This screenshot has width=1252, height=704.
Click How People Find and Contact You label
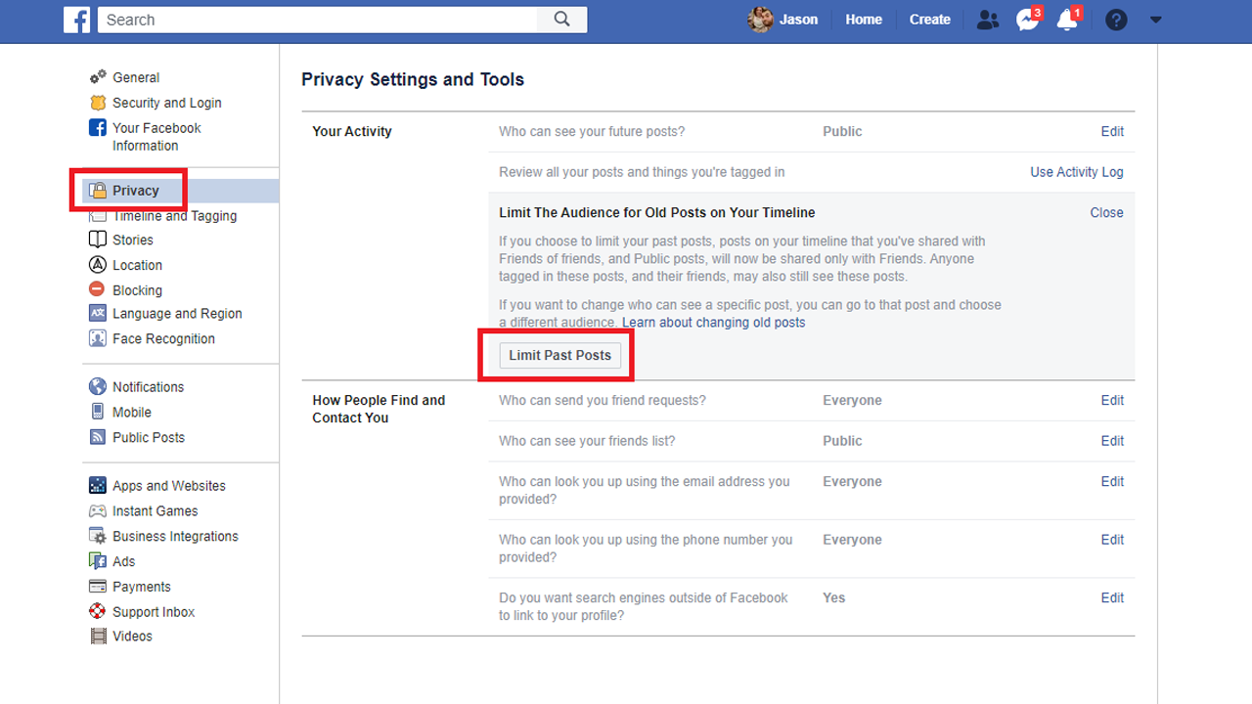tap(379, 409)
